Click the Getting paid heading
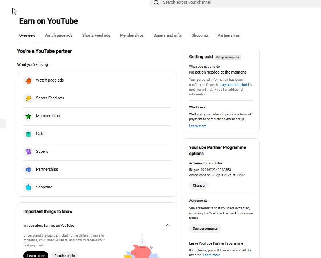The image size is (321, 258). [201, 57]
